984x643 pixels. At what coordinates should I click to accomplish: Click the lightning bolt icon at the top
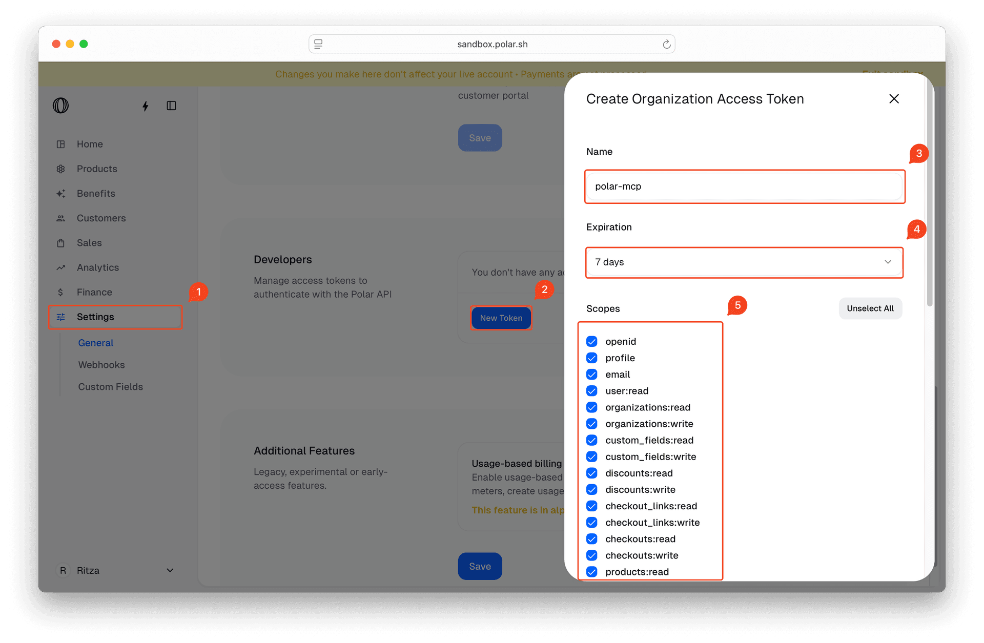146,106
